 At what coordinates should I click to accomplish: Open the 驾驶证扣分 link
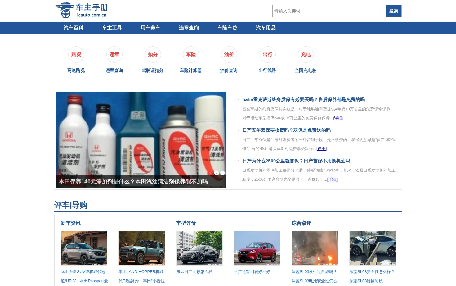[x=153, y=70]
